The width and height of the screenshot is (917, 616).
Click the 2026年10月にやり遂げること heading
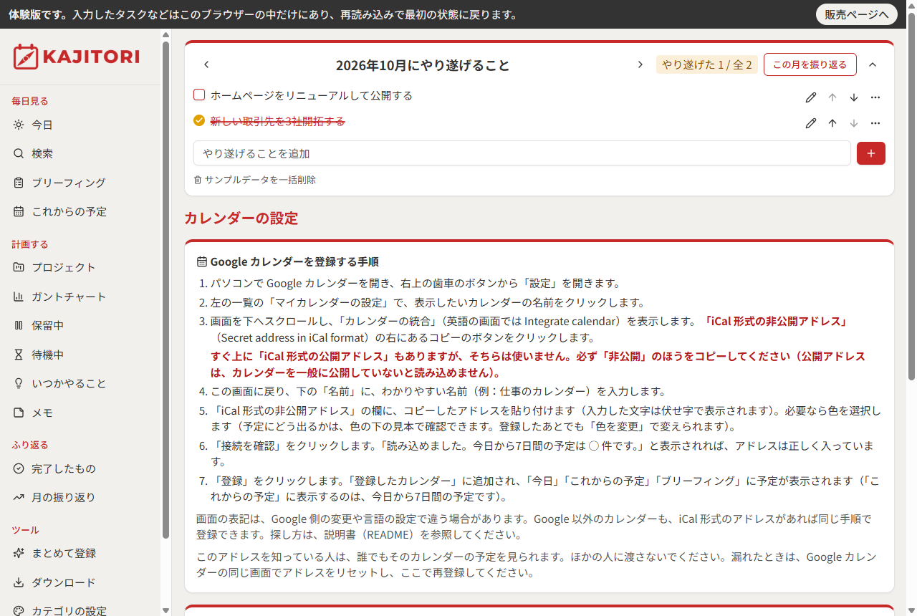(x=423, y=65)
